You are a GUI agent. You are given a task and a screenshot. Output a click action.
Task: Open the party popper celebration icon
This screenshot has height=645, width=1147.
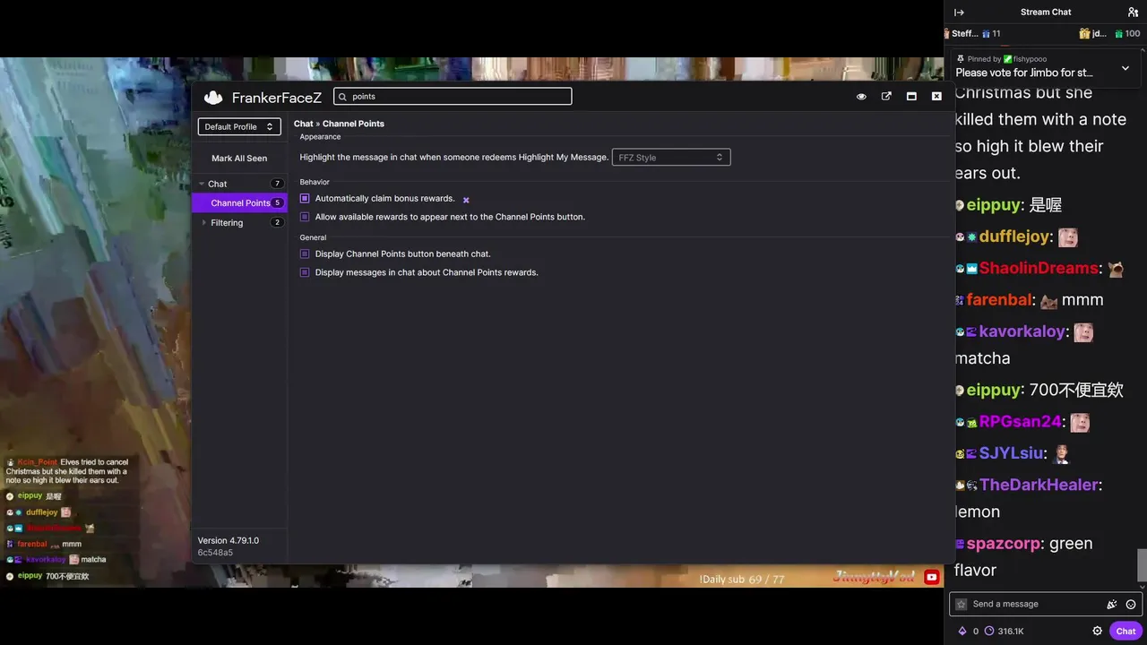pyautogui.click(x=1112, y=605)
